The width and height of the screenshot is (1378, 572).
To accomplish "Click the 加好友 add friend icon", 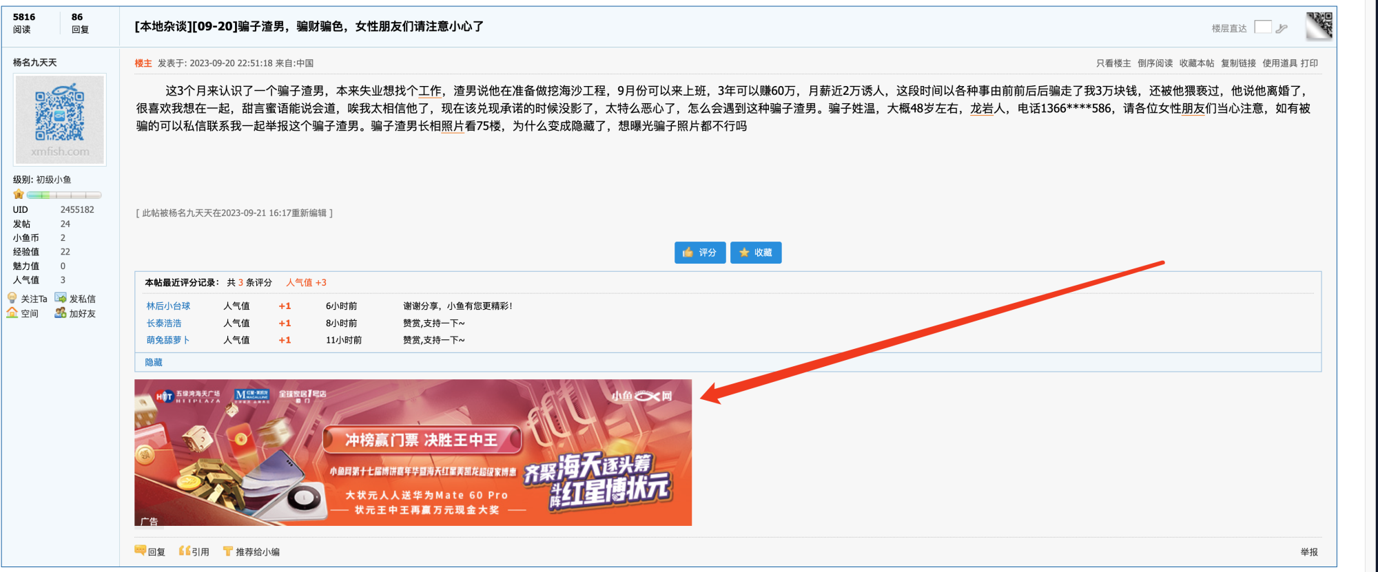I will click(61, 313).
